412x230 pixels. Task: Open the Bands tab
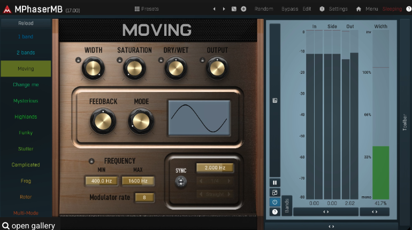(287, 205)
